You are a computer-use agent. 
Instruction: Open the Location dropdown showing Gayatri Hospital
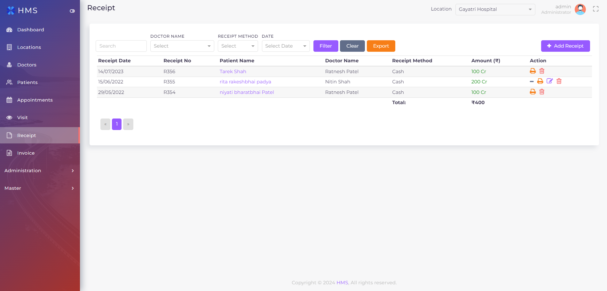pos(495,9)
